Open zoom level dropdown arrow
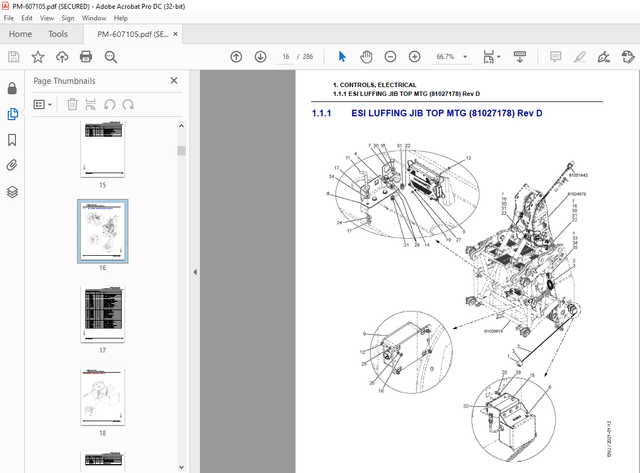The width and height of the screenshot is (640, 473). pos(465,57)
